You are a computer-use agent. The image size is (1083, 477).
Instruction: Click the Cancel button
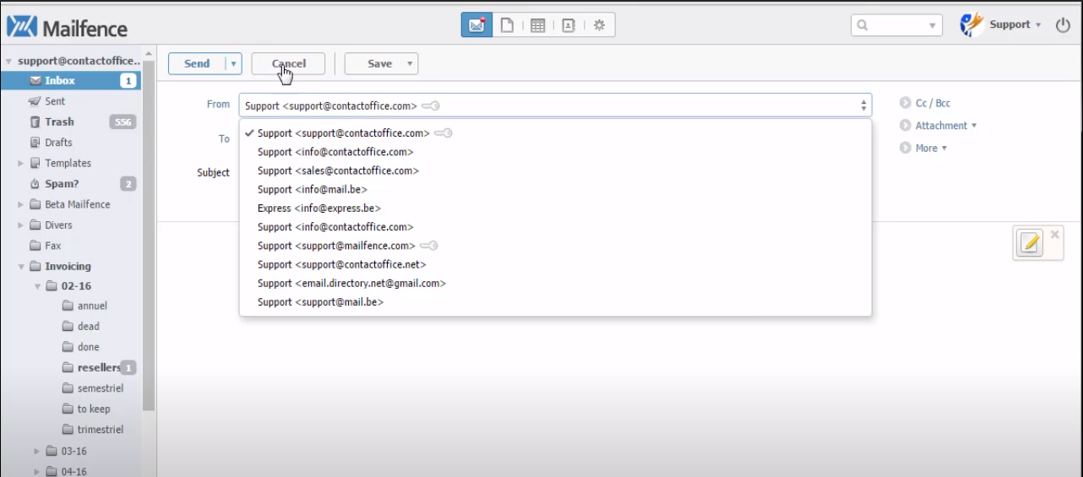[x=288, y=64]
